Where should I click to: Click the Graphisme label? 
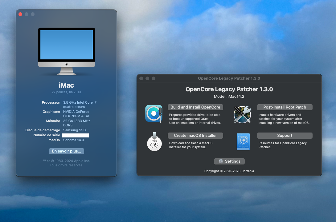tap(51, 112)
